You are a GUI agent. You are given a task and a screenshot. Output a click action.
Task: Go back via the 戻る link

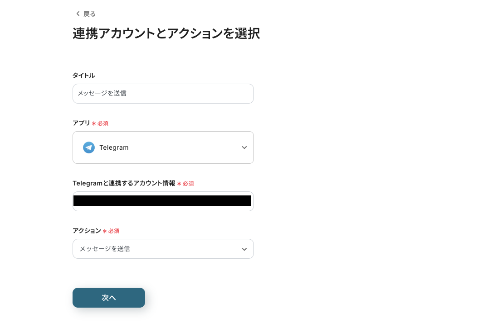(x=89, y=14)
